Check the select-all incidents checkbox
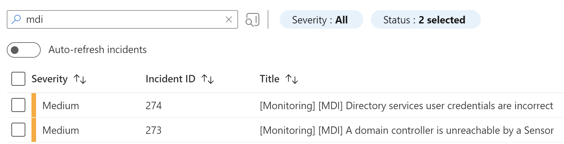564x144 pixels. point(18,79)
